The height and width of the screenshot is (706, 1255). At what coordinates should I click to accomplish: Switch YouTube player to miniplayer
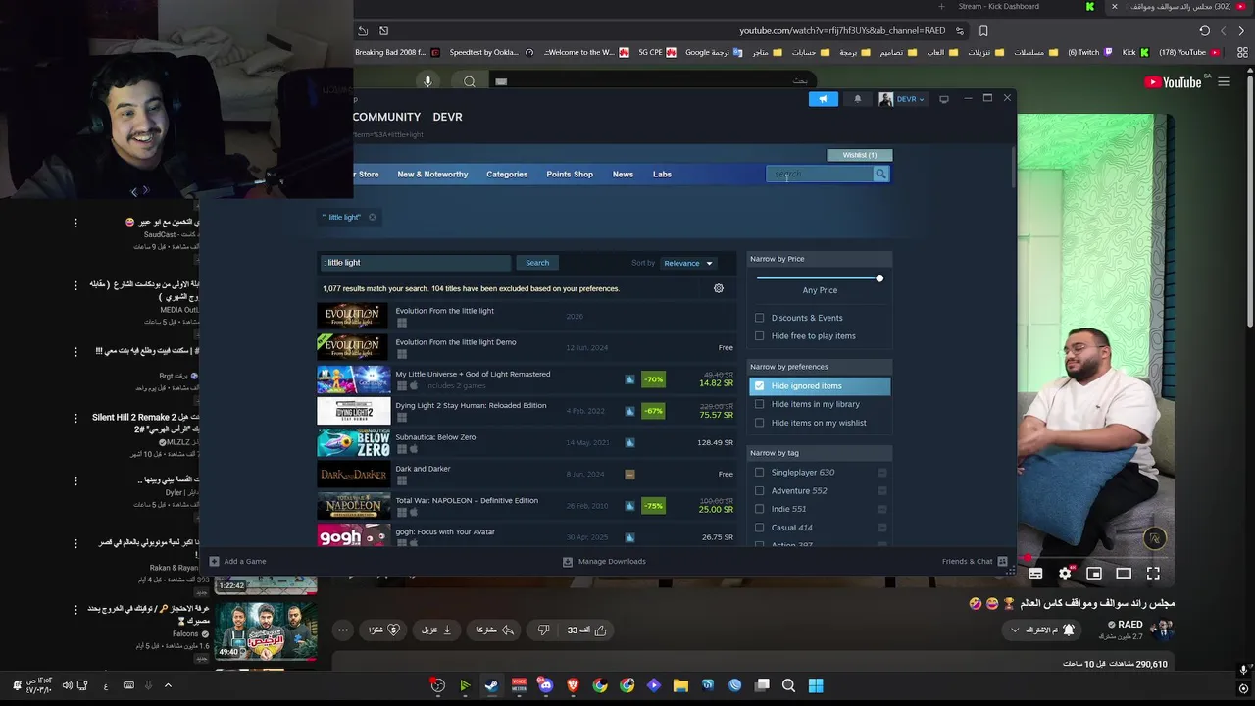pyautogui.click(x=1094, y=574)
